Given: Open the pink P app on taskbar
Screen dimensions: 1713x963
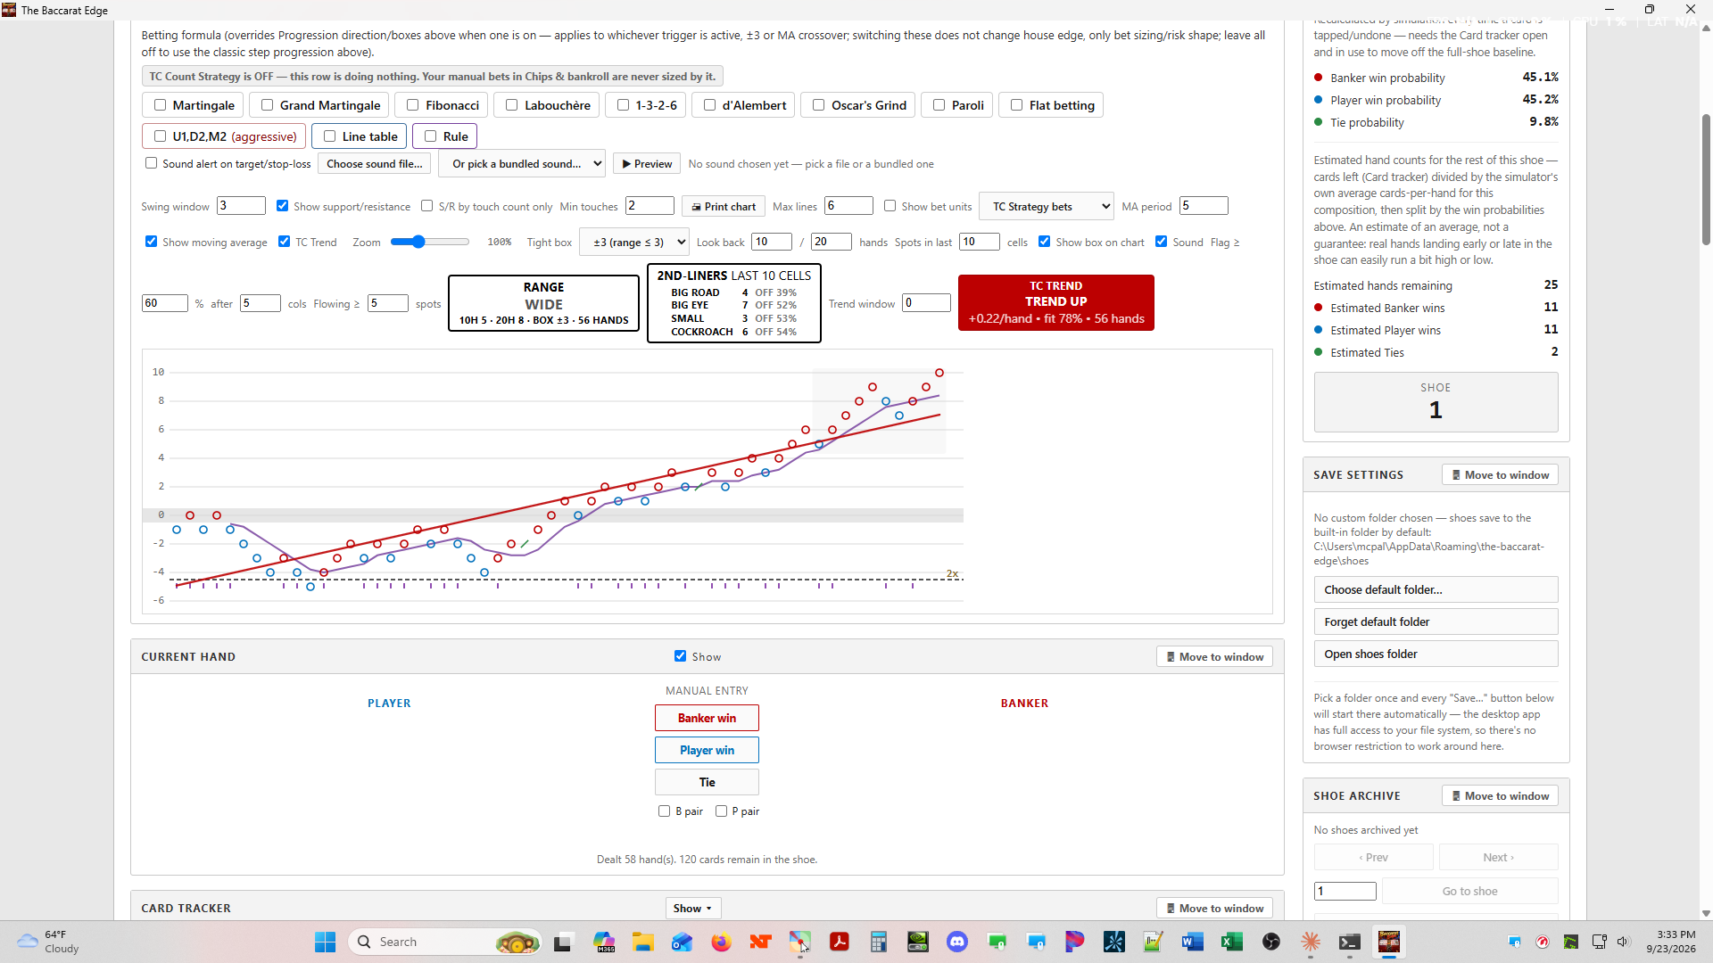Looking at the screenshot, I should 1075,942.
